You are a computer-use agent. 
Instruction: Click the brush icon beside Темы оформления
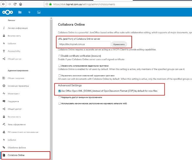tap(4, 124)
